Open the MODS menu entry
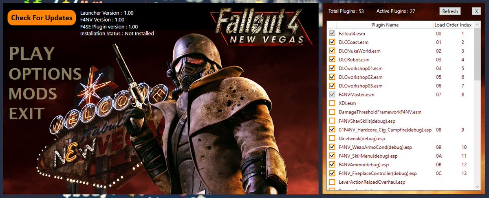This screenshot has height=198, width=489. [x=33, y=94]
